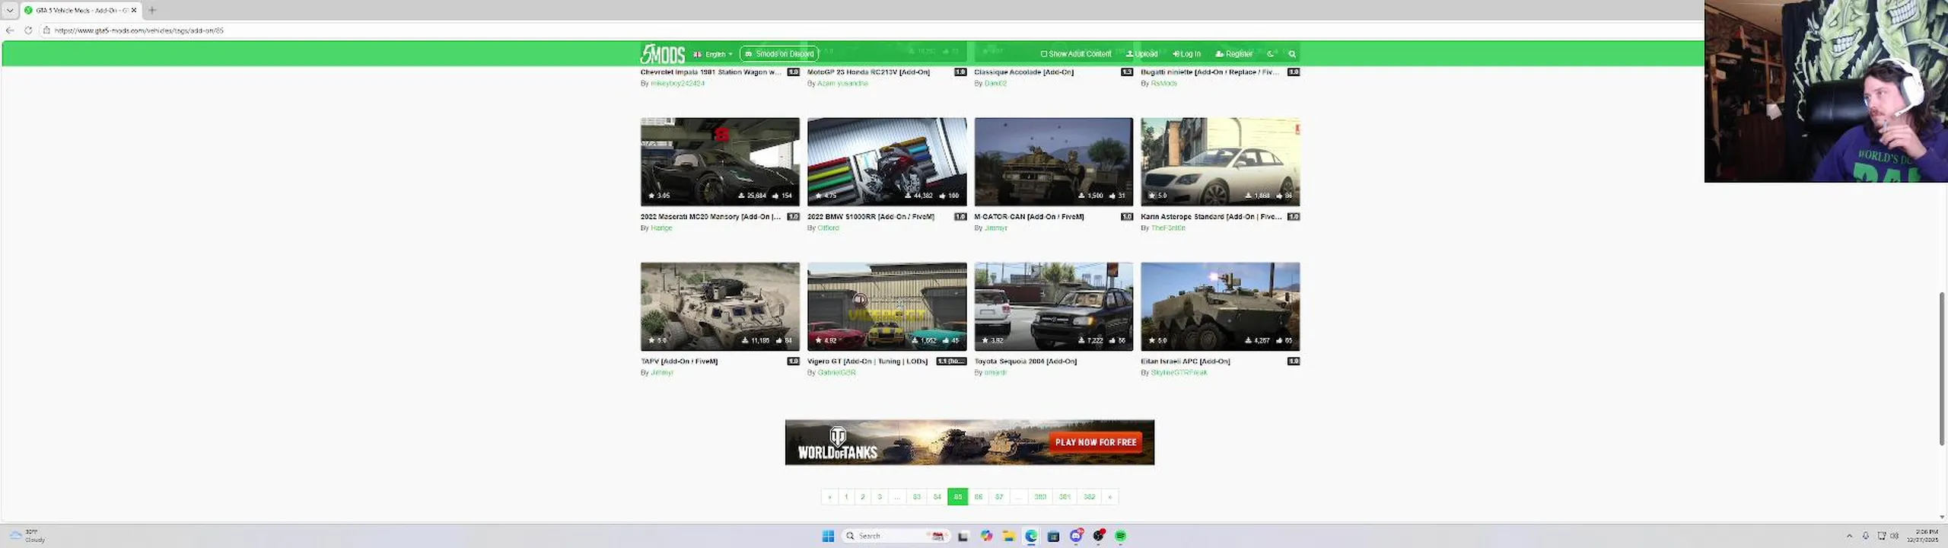Open the Chevrolet Impala 1981 Station Wagon title

tap(711, 72)
